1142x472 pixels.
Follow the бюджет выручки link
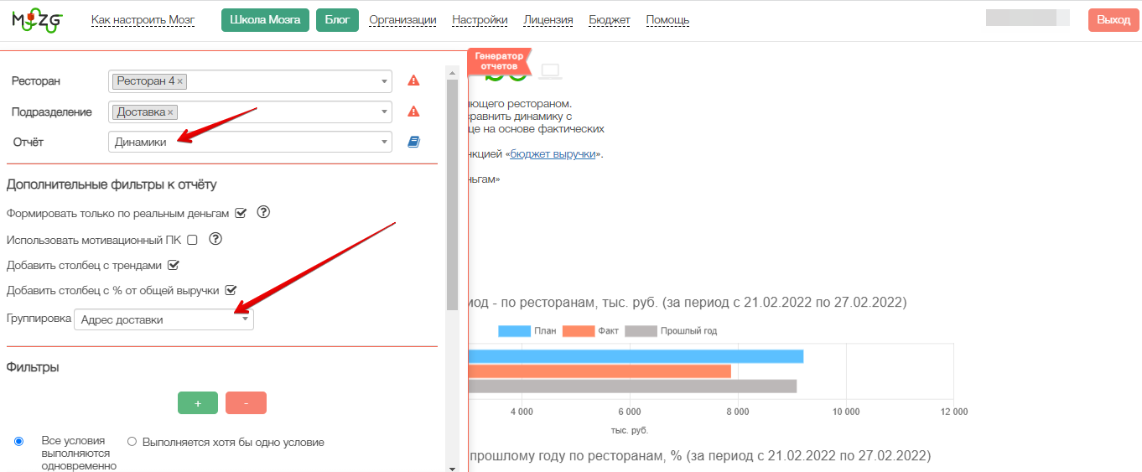click(x=553, y=154)
